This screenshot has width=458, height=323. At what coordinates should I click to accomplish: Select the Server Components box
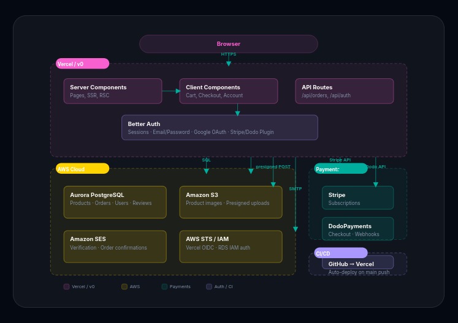tap(113, 91)
